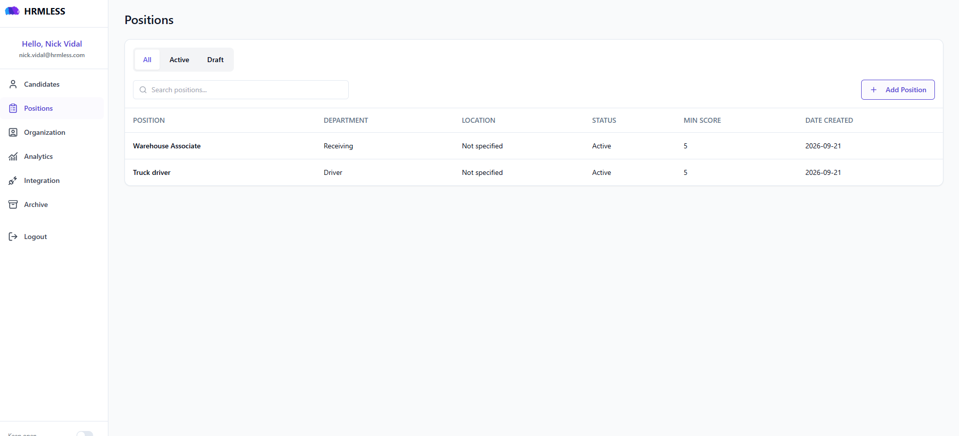Click the Integration plug icon
Image resolution: width=959 pixels, height=436 pixels.
[x=13, y=180]
